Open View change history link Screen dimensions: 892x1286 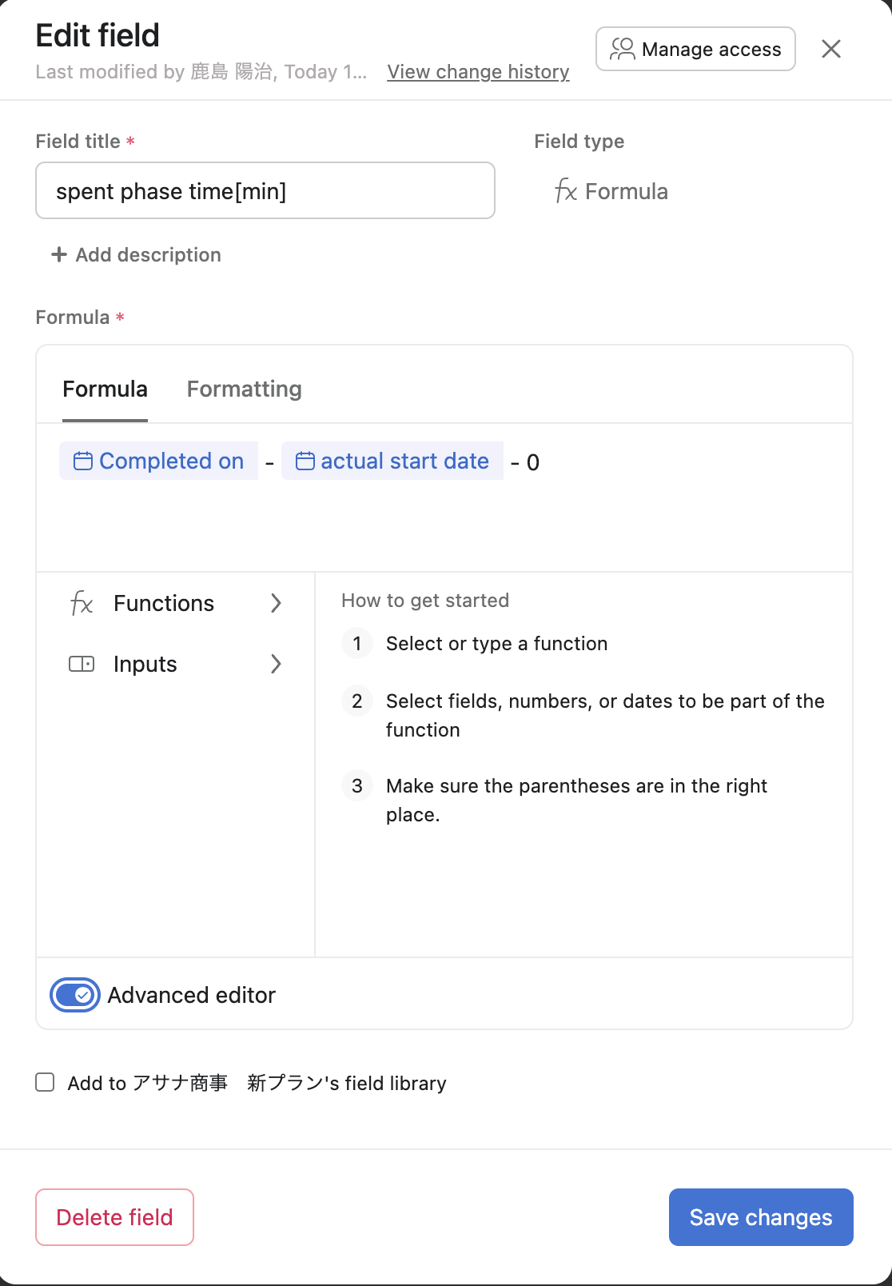(478, 72)
